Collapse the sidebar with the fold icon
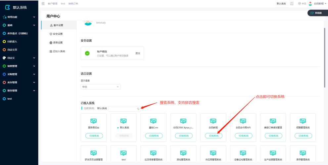Image resolution: width=328 pixels, height=165 pixels. (43, 4)
